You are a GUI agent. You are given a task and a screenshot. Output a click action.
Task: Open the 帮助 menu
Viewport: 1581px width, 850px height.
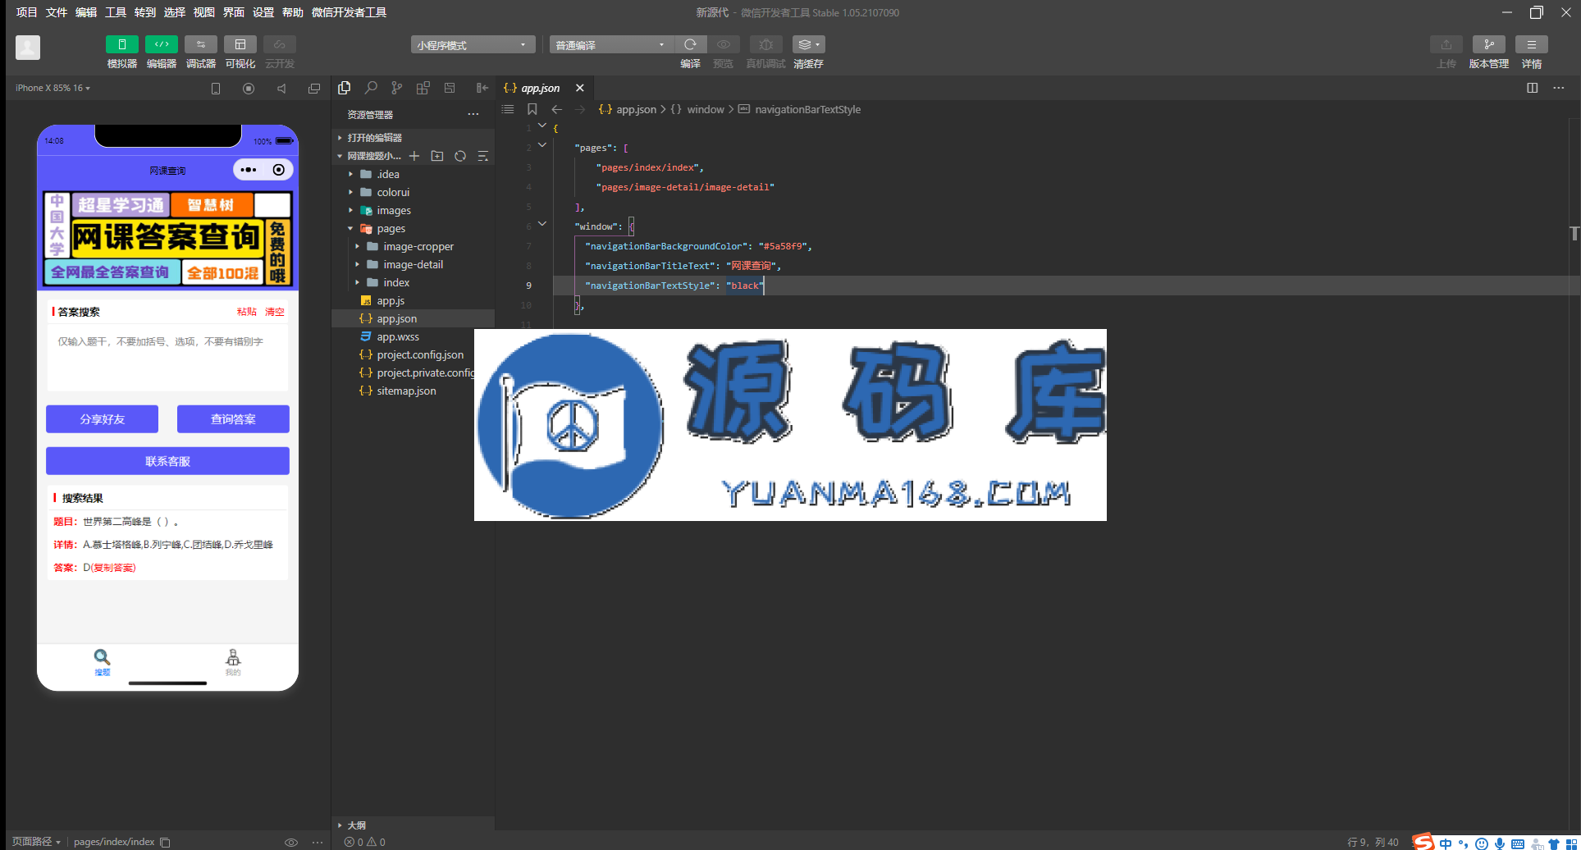[x=293, y=12]
